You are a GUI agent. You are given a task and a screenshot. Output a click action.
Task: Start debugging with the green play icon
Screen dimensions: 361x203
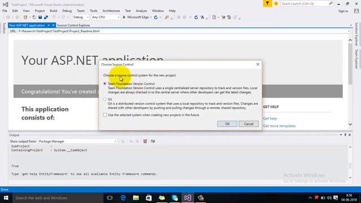[x=124, y=17]
